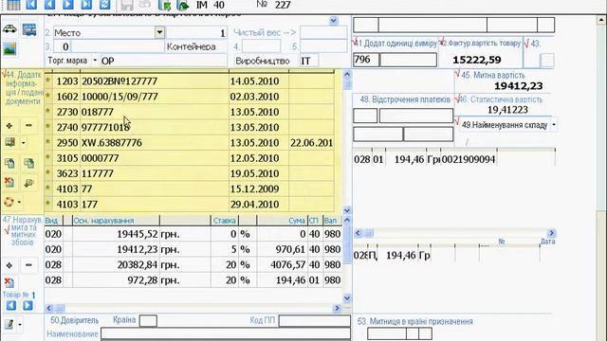Toggle checkmark at 44. Додатк інформація
Screen dimensions: 607x341
point(5,74)
